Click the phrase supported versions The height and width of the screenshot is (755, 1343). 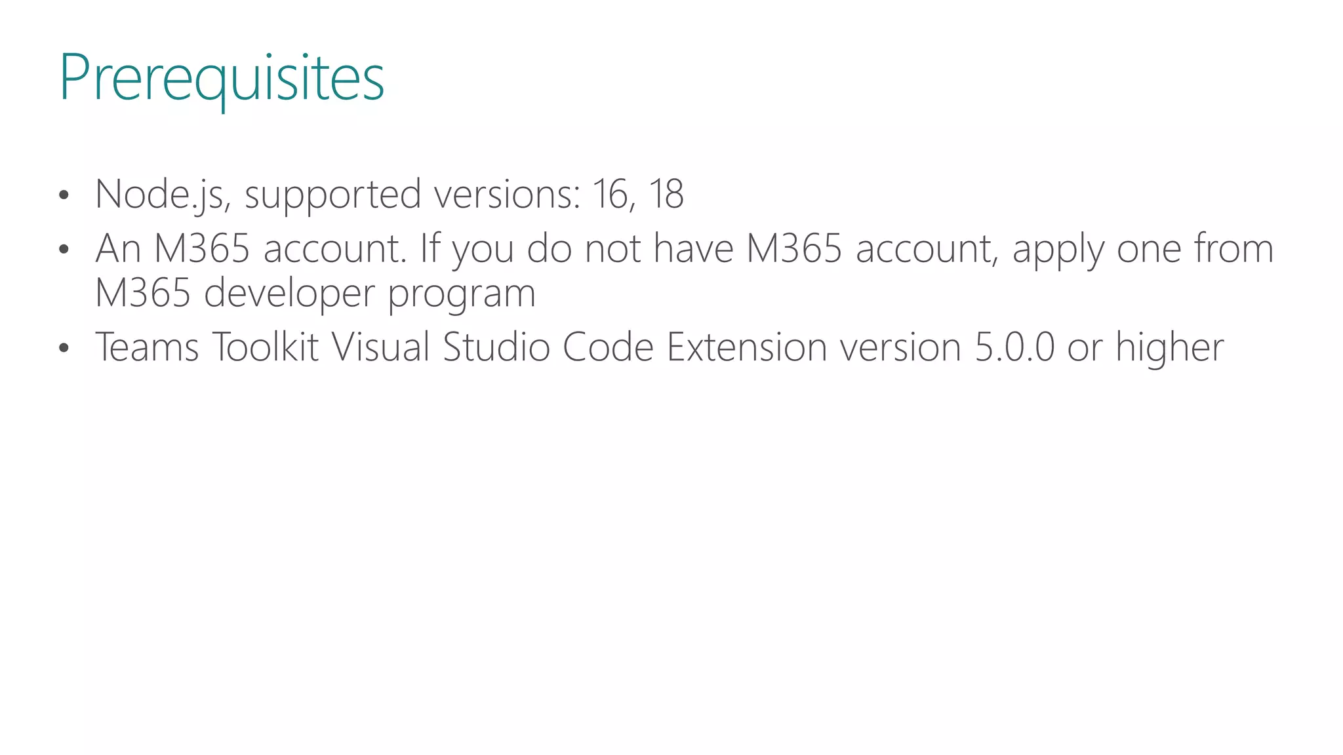(412, 195)
